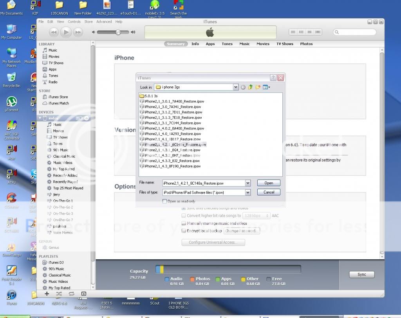Select Recently Added device playlist
401x318 pixels.
click(62, 176)
